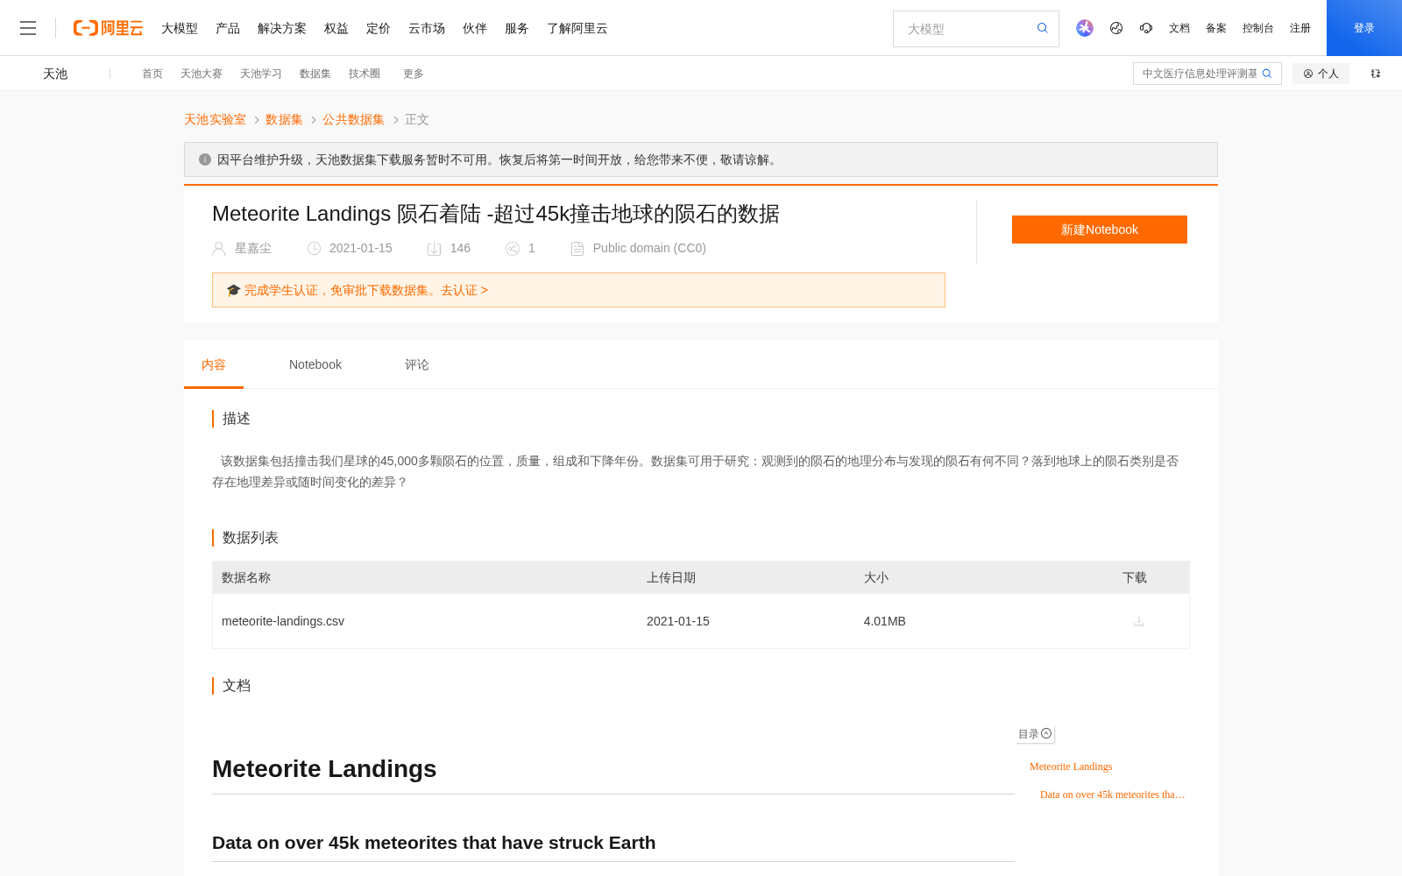The image size is (1402, 876).
Task: Click the search magnifier in 大模型 box
Action: (x=1043, y=28)
